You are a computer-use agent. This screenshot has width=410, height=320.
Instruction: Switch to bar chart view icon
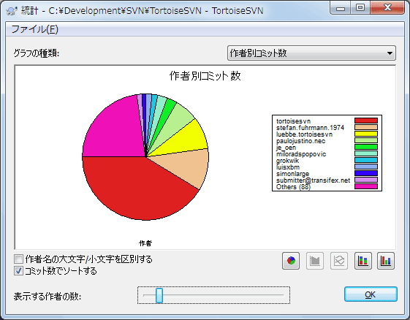[386, 261]
